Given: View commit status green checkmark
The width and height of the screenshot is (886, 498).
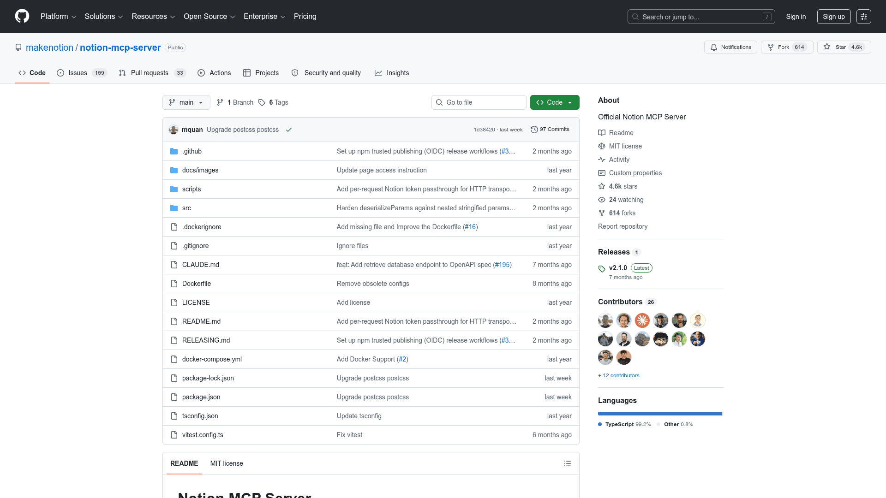Looking at the screenshot, I should (289, 130).
